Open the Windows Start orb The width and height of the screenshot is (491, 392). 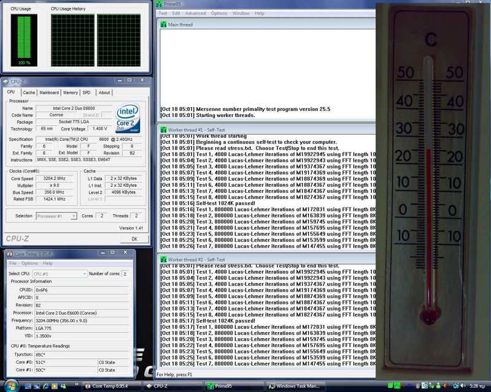[11, 386]
